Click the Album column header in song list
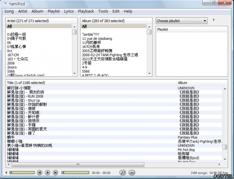Viewport: 234px width, 179px height. 202,83
